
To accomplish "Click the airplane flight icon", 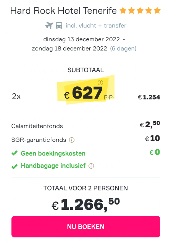I will point(49,26).
